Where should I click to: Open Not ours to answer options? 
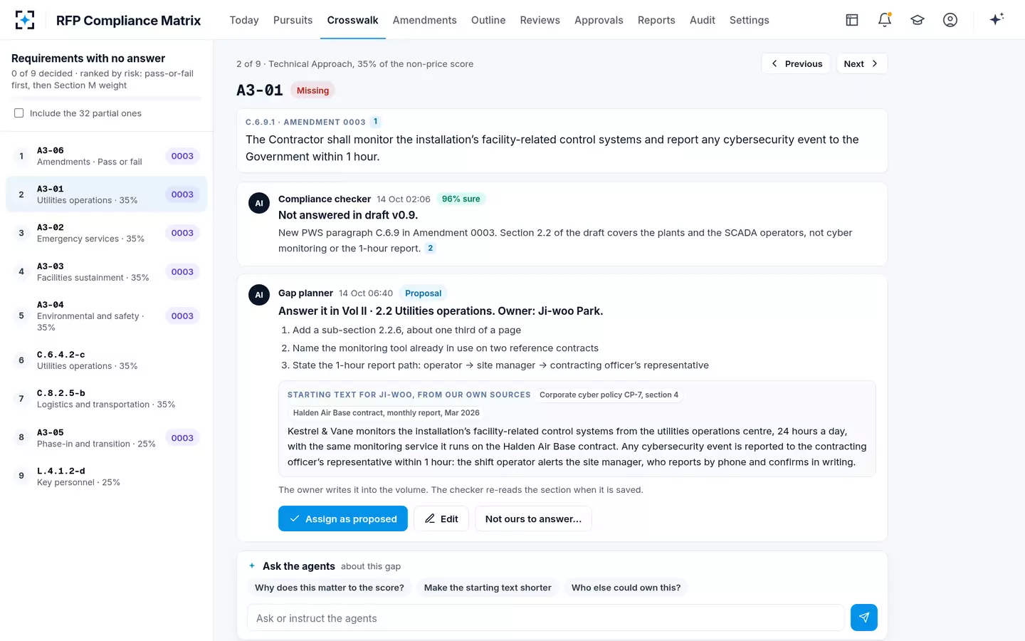click(533, 518)
